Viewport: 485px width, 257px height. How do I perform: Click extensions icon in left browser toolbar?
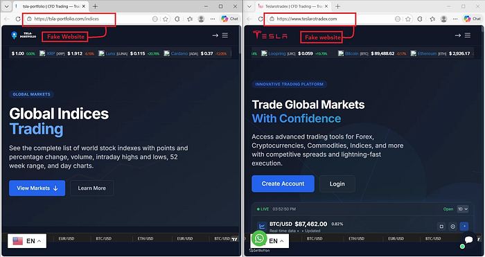pos(177,19)
